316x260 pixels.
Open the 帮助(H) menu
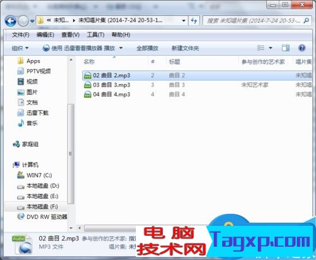point(121,35)
